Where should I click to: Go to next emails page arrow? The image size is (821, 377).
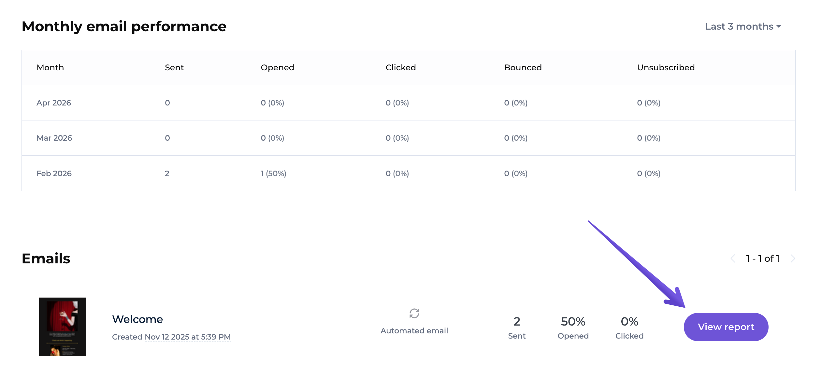coord(793,258)
